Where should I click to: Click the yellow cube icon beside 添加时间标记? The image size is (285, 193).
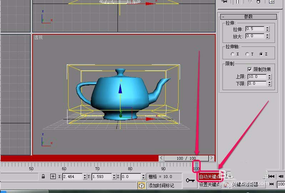pyautogui.click(x=141, y=185)
